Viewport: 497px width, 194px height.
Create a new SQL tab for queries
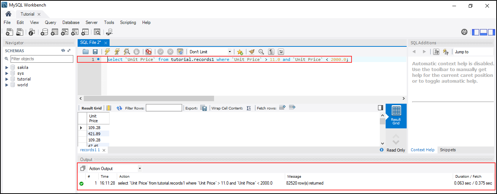(9, 32)
